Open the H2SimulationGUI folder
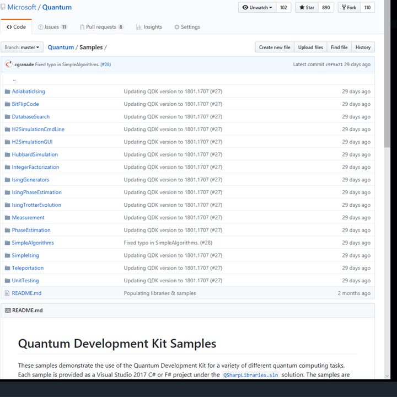Viewport: 397px width, 397px height. point(32,142)
